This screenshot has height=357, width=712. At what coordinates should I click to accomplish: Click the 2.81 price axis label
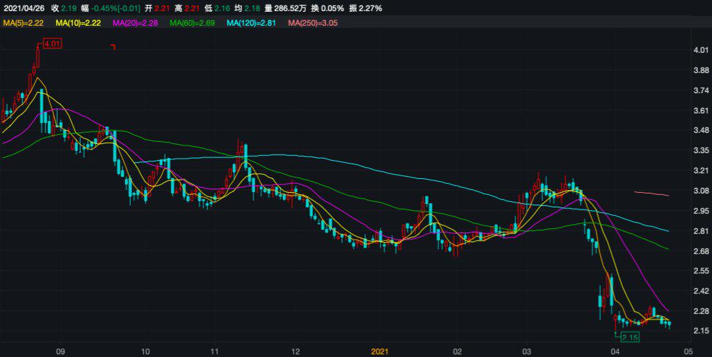coord(701,231)
